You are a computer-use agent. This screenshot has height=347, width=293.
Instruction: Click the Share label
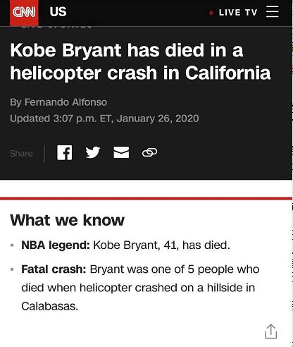click(21, 154)
